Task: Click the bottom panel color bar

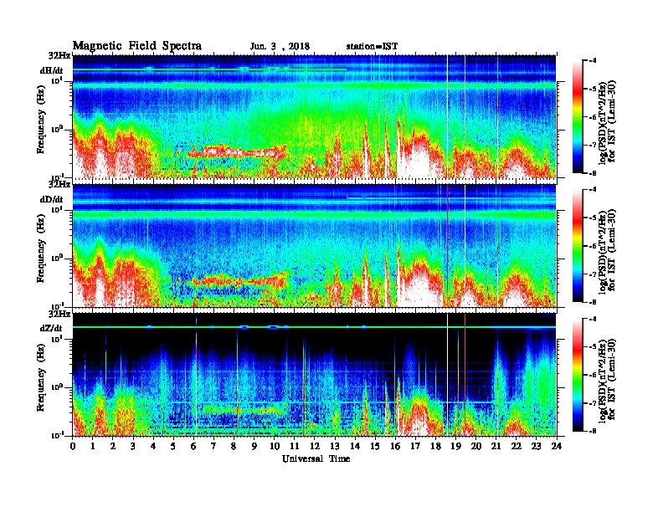Action: coord(578,375)
